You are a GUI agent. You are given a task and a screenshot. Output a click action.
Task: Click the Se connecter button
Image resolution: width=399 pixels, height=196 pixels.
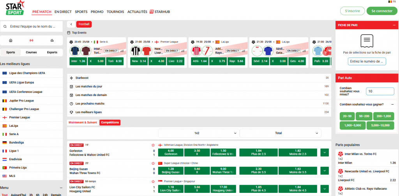[381, 11]
